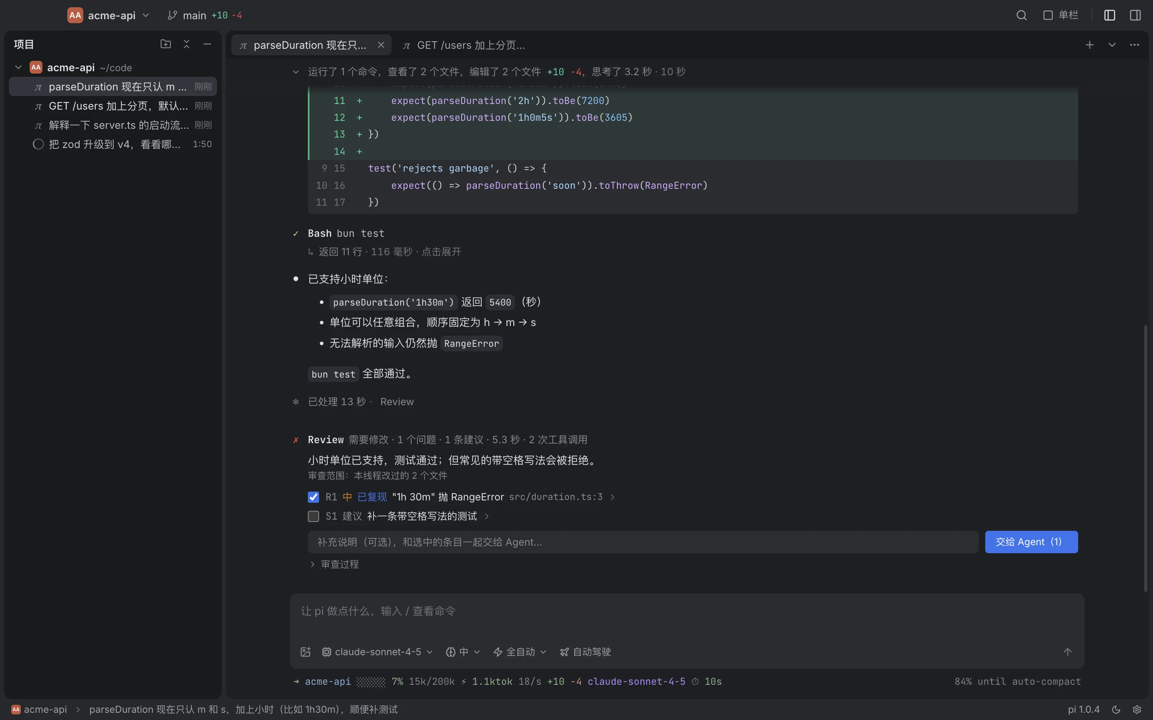1153x720 pixels.
Task: Click src/duration.ts:3 file reference
Action: [x=556, y=497]
